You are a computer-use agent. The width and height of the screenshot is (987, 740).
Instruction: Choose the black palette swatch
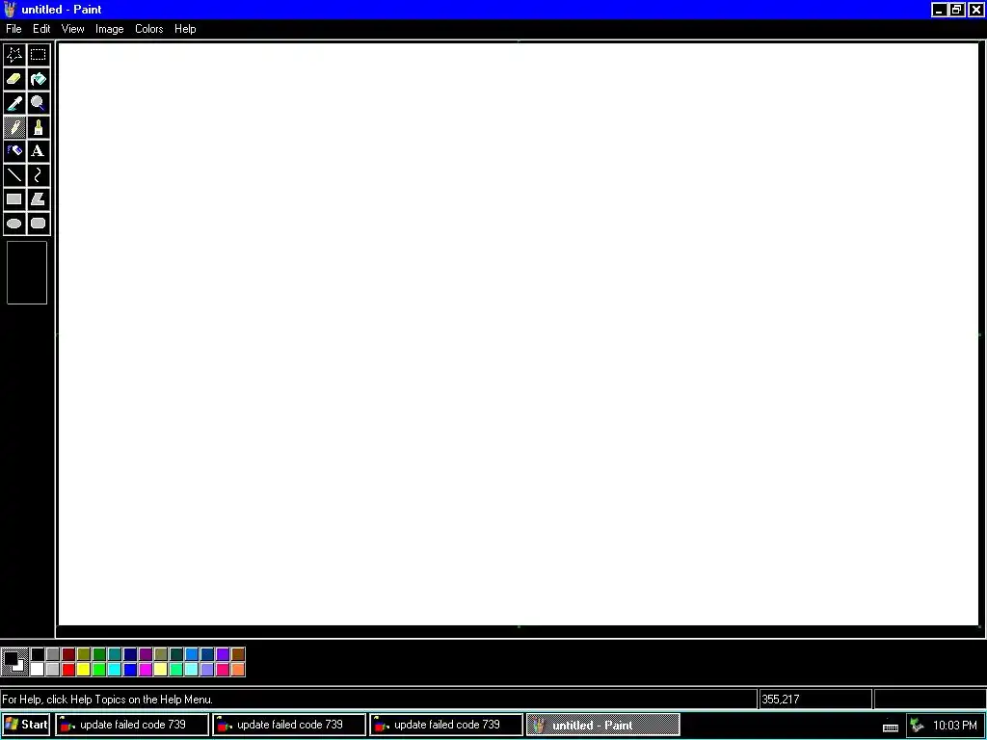[38, 654]
